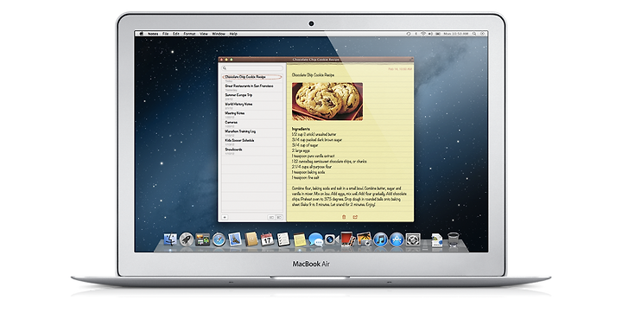
Task: Add a new note with plus button
Action: [225, 217]
